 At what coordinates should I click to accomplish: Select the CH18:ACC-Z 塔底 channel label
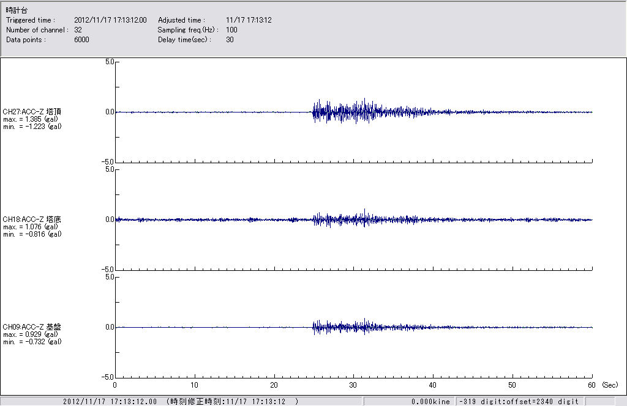32,219
